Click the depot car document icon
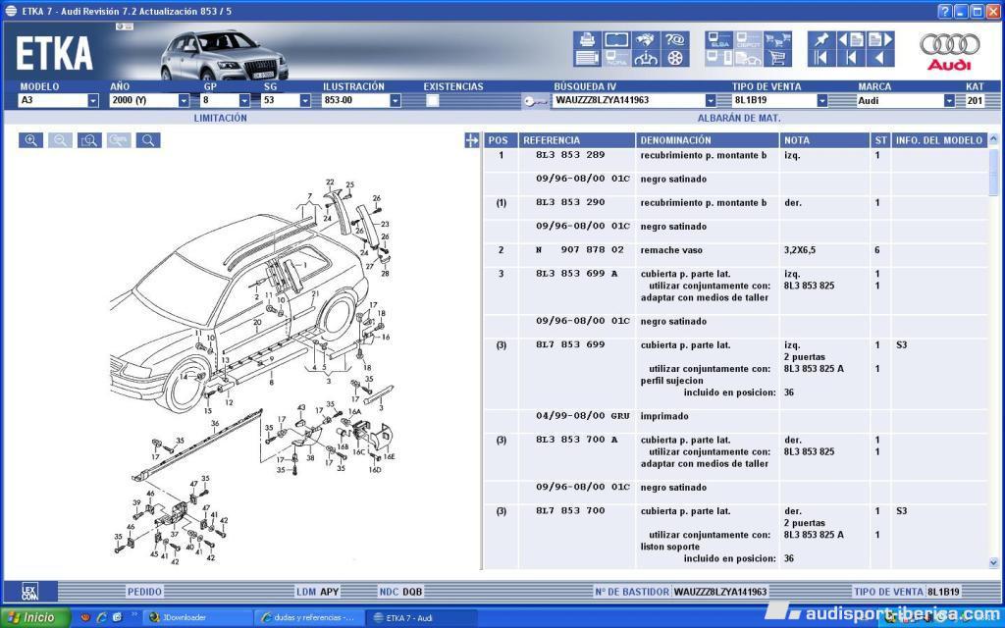This screenshot has height=628, width=1005. 749,58
